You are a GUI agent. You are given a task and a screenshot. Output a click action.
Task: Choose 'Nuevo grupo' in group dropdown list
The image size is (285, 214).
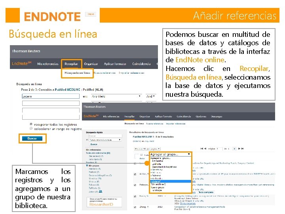coord(158,187)
